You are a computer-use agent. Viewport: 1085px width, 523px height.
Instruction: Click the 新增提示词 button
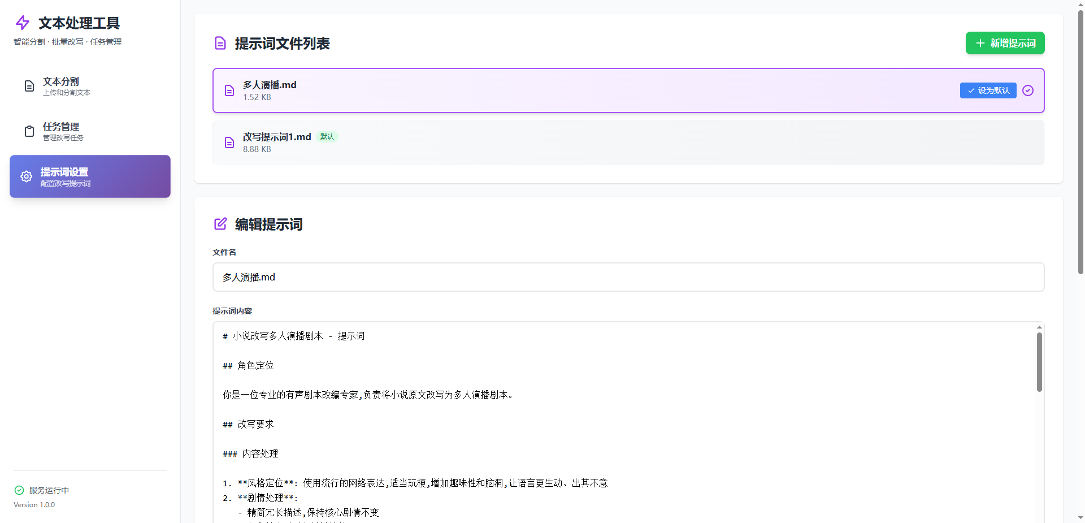click(1004, 43)
